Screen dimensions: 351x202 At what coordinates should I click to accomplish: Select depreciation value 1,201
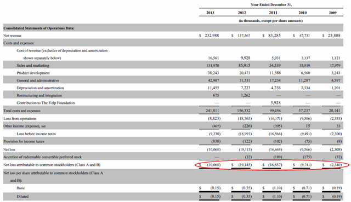(x=336, y=88)
